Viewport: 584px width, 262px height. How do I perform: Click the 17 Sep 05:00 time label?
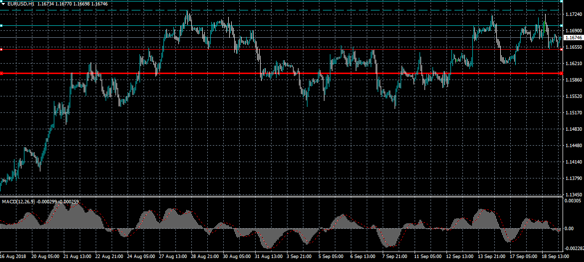523,257
